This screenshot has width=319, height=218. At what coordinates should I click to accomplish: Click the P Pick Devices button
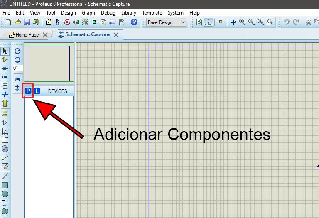click(x=28, y=91)
